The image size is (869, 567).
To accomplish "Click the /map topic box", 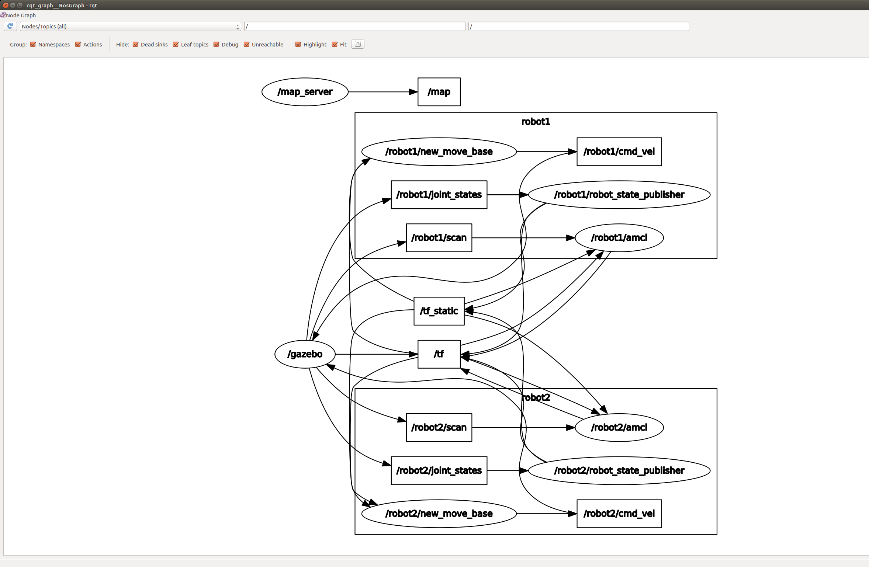I will [x=439, y=92].
